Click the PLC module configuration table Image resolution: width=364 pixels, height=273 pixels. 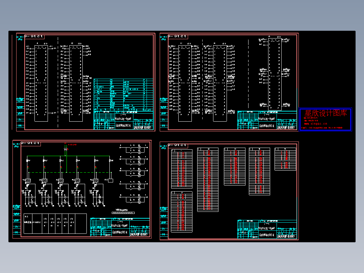[x=55, y=224]
